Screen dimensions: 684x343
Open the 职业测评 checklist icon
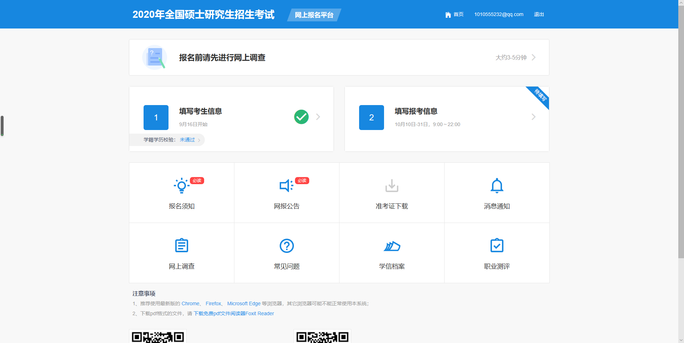(x=497, y=245)
